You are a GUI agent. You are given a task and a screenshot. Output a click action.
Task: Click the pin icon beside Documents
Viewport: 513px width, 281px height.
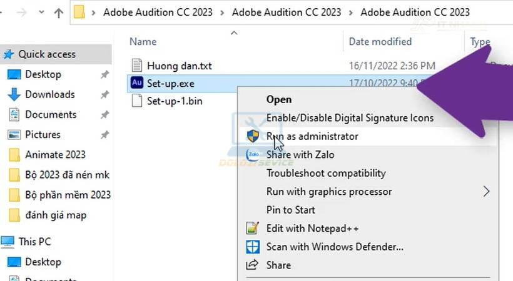[104, 115]
